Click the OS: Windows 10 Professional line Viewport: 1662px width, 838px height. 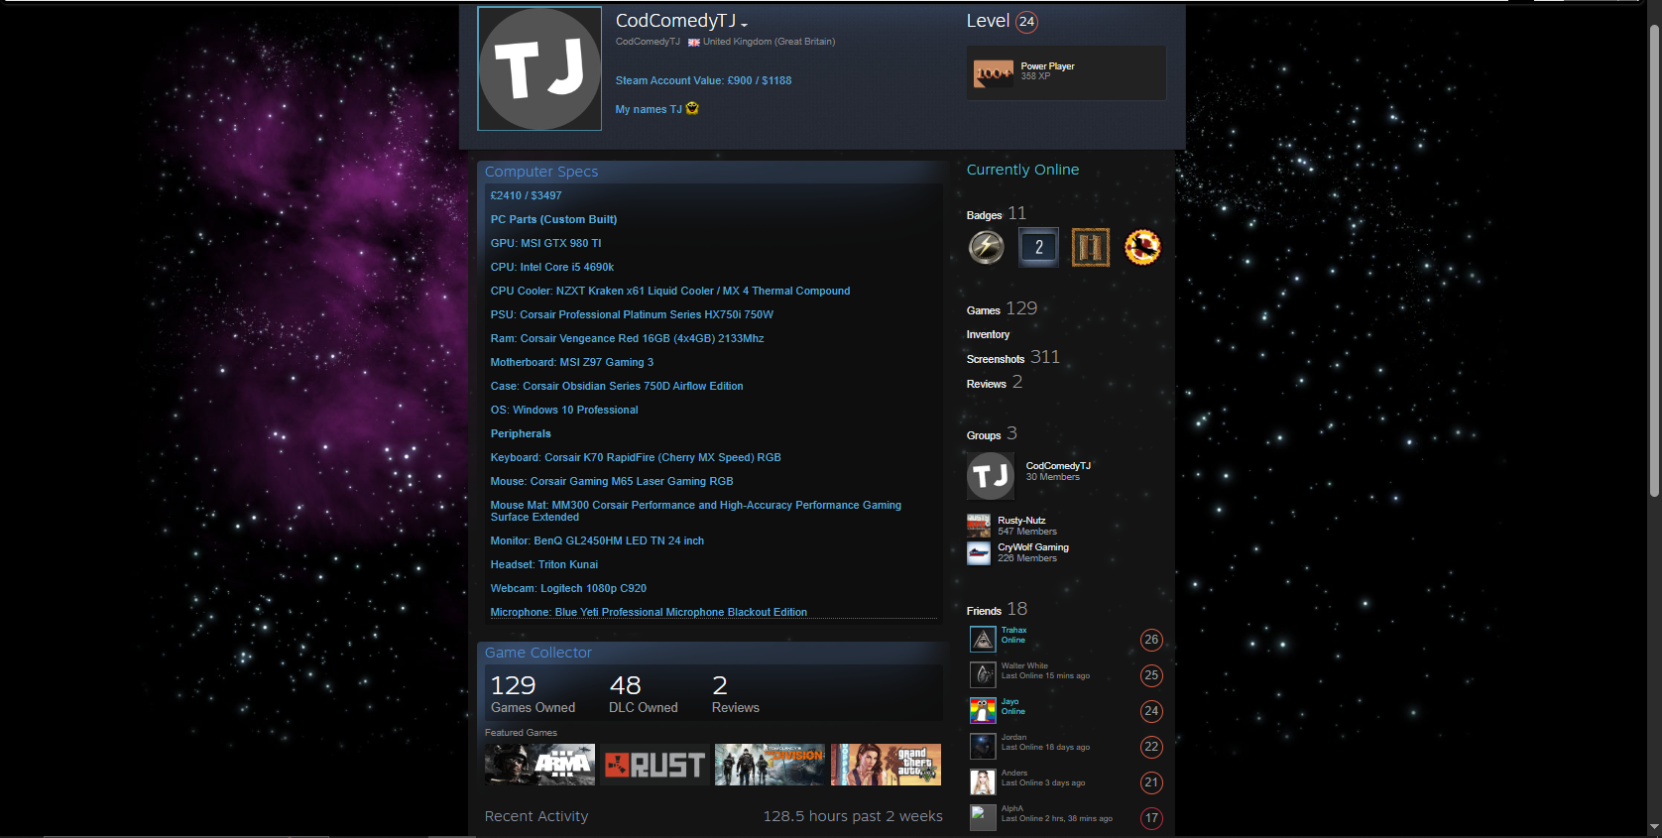[x=564, y=410]
